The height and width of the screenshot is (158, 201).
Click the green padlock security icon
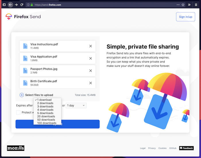pos(32,5)
